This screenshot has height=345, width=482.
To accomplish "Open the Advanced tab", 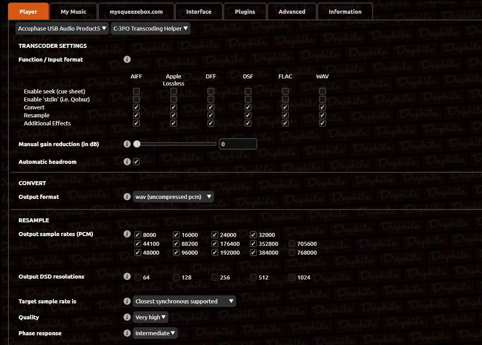I will tap(292, 12).
